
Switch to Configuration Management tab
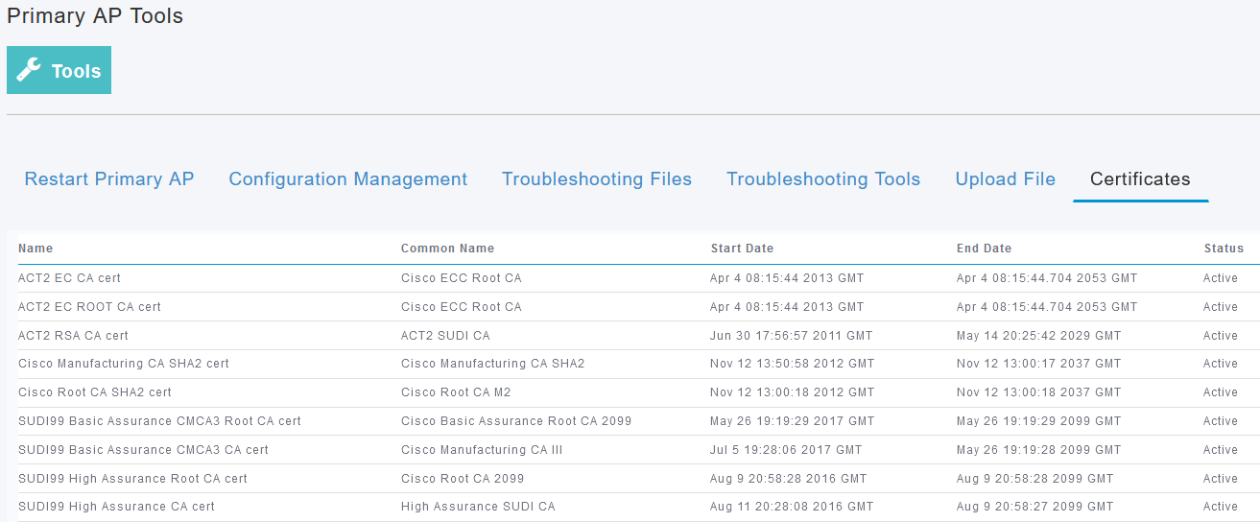click(347, 179)
